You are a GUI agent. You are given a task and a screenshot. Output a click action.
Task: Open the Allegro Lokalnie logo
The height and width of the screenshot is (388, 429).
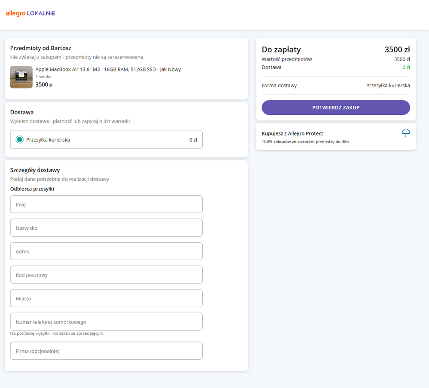click(30, 13)
